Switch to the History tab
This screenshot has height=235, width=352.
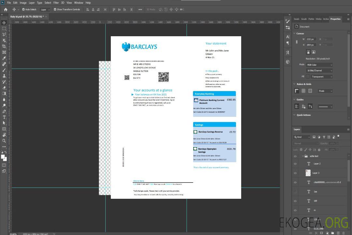coord(318,19)
